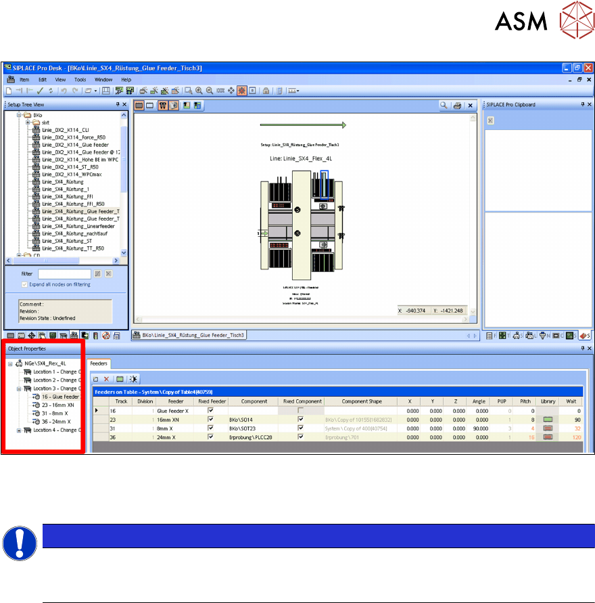Image resolution: width=595 pixels, height=603 pixels.
Task: Open the Item menu
Action: pyautogui.click(x=24, y=80)
